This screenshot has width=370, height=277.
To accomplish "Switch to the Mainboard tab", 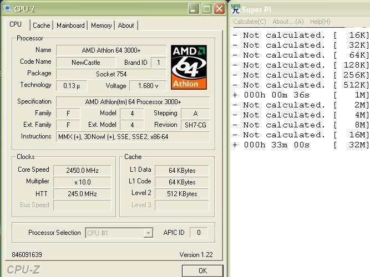I will (x=70, y=25).
